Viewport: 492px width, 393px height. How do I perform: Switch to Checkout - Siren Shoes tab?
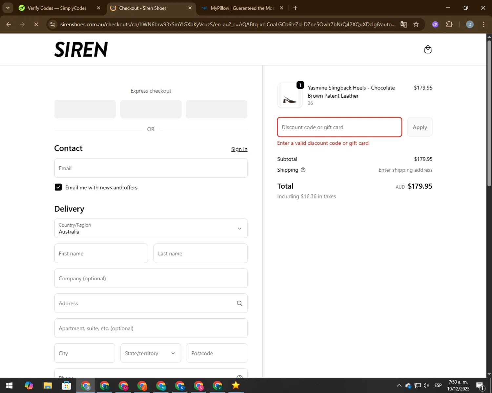[151, 8]
